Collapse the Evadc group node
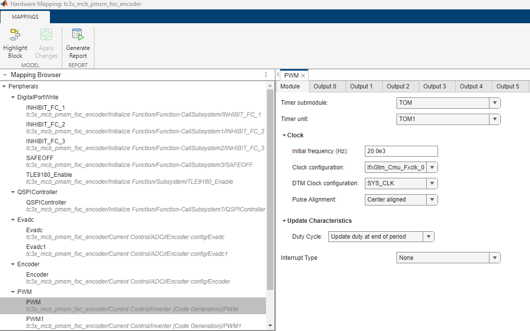The width and height of the screenshot is (530, 331). point(13,220)
